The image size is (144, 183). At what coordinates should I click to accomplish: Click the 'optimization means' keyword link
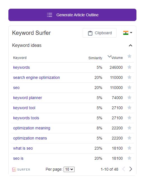pyautogui.click(x=30, y=138)
